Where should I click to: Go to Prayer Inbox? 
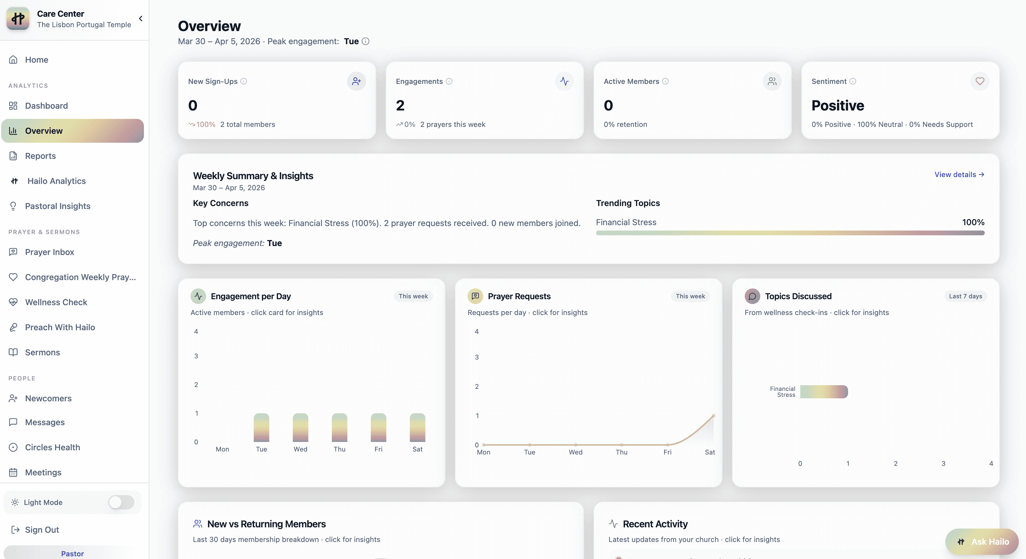pyautogui.click(x=49, y=252)
